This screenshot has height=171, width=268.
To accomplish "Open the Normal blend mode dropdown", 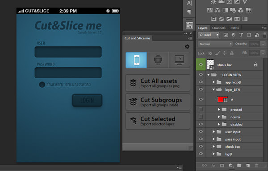I will [215, 44].
